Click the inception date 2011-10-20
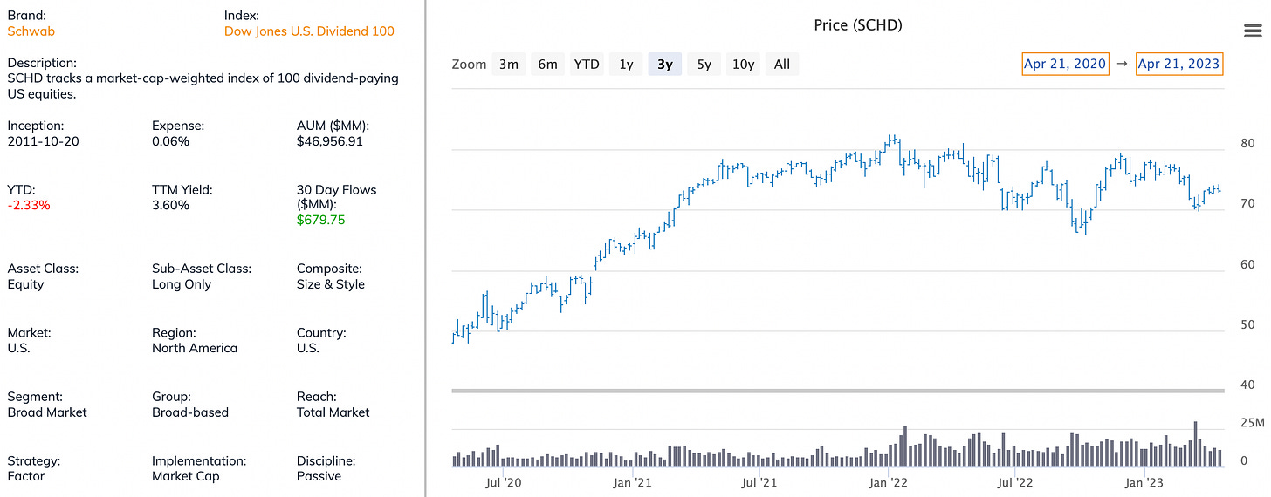Viewport: 1271px width, 497px height. pyautogui.click(x=43, y=140)
